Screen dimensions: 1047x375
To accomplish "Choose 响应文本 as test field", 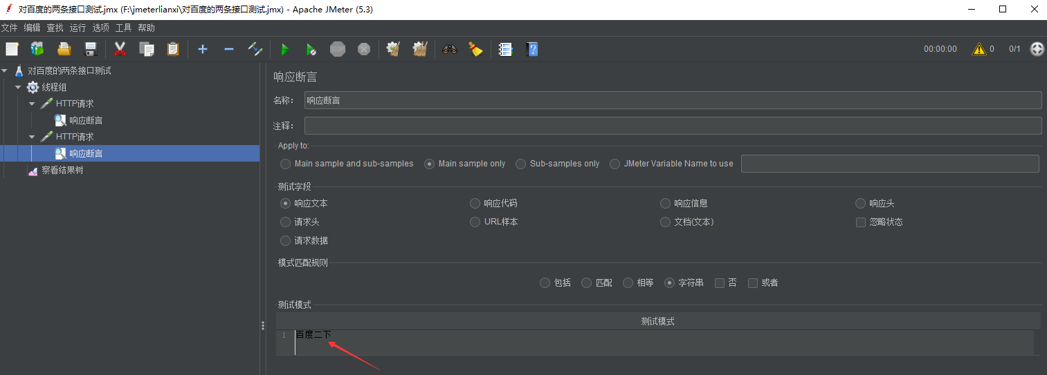I will (x=304, y=203).
